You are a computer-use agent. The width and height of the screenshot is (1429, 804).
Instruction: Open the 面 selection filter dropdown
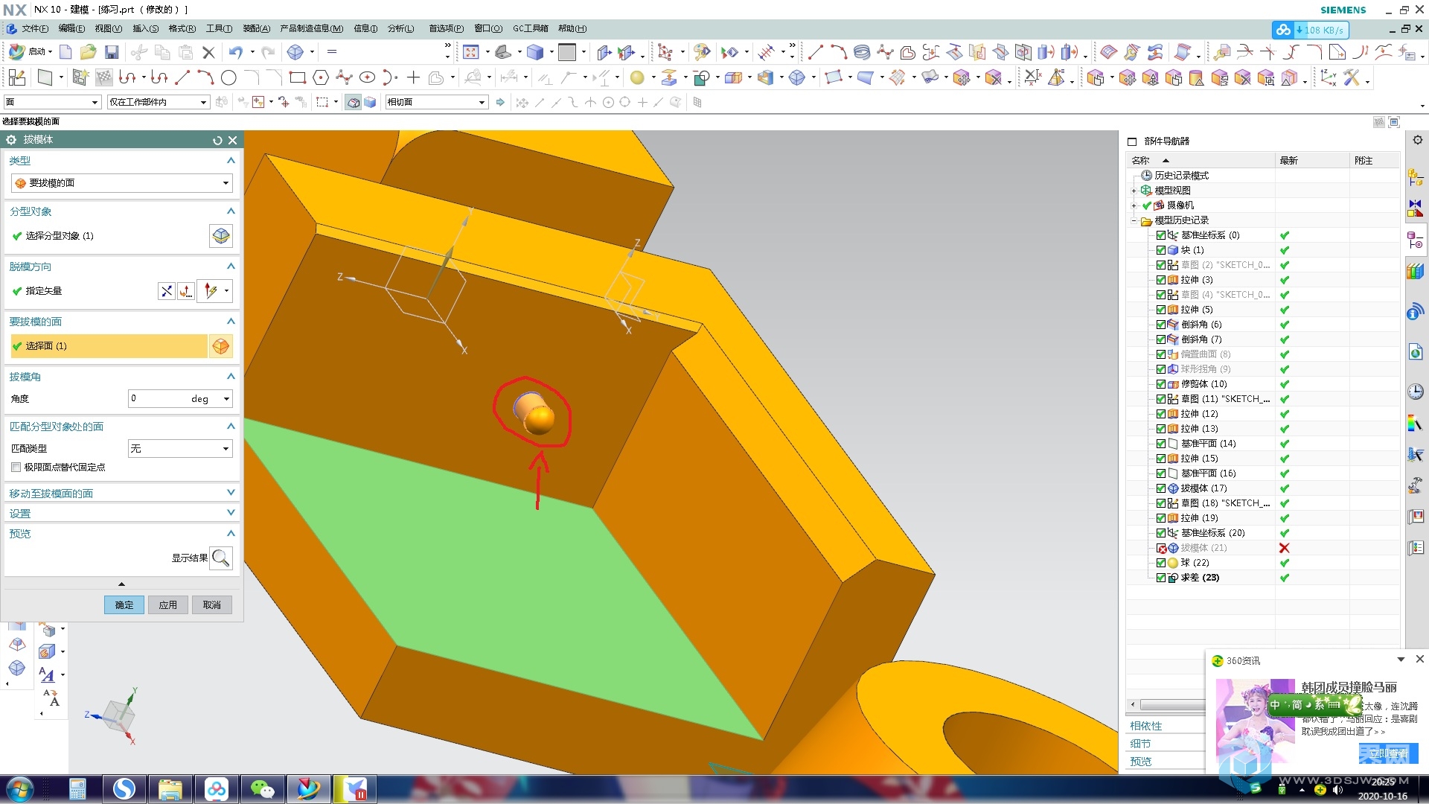click(x=51, y=102)
